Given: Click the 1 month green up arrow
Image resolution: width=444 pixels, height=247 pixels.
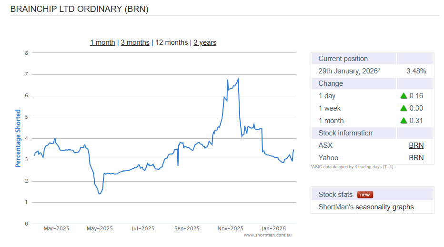Looking at the screenshot, I should click(x=404, y=121).
